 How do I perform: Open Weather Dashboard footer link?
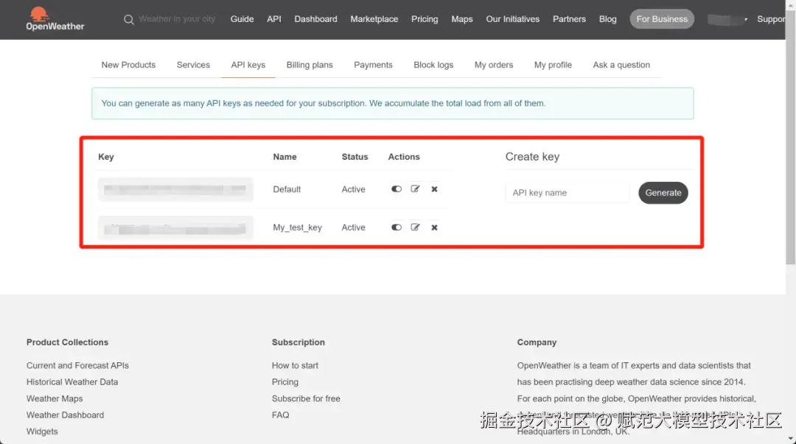[x=65, y=415]
